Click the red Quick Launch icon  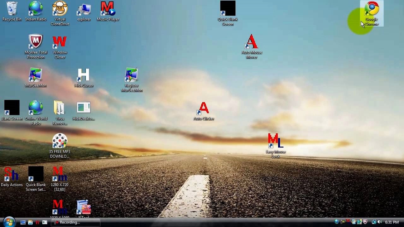(37, 222)
